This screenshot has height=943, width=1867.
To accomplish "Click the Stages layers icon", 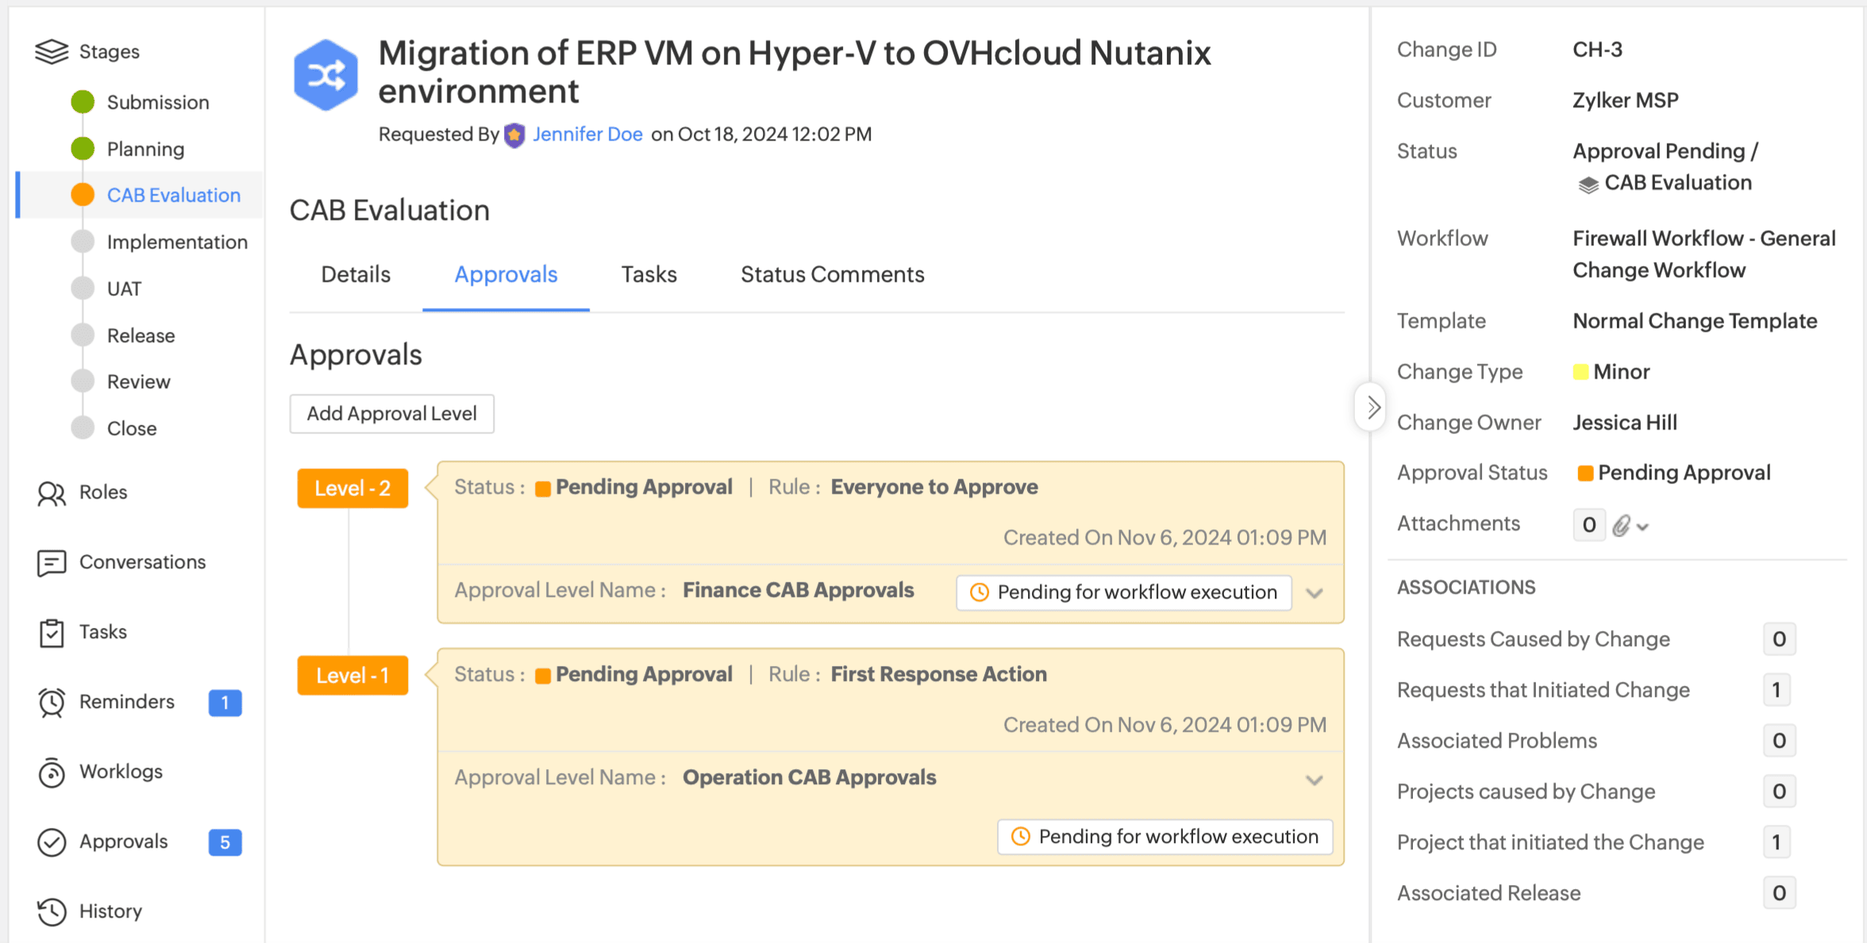I will pos(52,52).
